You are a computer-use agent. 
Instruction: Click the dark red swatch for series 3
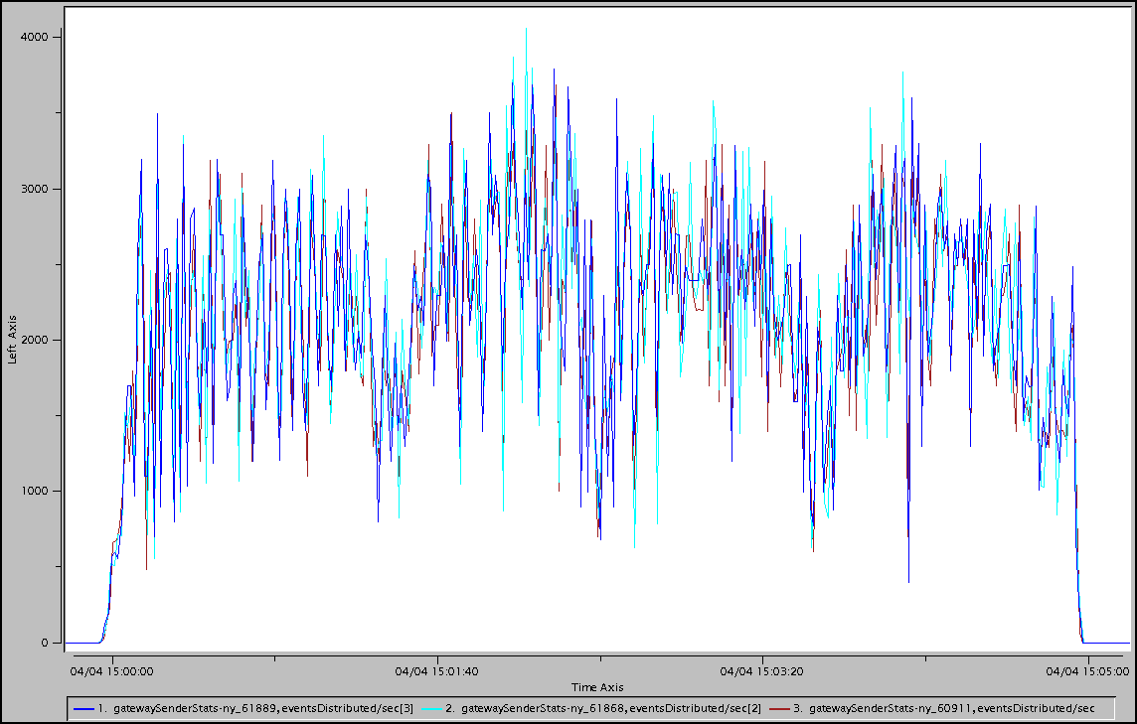779,709
